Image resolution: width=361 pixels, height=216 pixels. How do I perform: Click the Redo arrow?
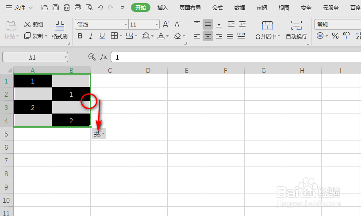coord(111,8)
